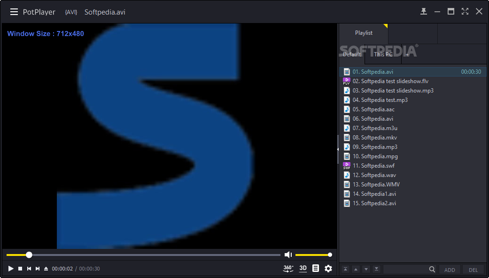Viewport: 489px width, 278px height.
Task: Select 08. Softpedia.mkv
Action: 412,138
